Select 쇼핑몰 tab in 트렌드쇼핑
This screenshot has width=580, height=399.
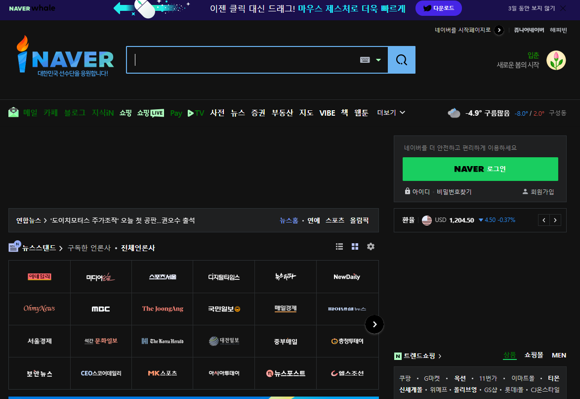(534, 355)
